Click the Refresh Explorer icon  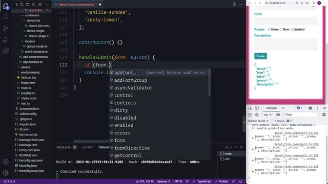pyautogui.click(x=34, y=5)
